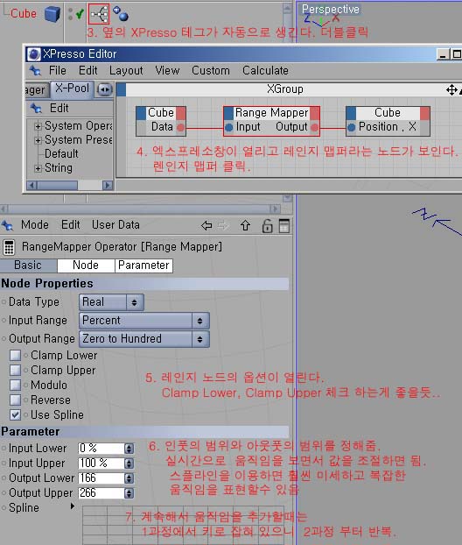Viewport: 462px width, 545px height.
Task: Click the blue Cube object icon
Action: [52, 14]
